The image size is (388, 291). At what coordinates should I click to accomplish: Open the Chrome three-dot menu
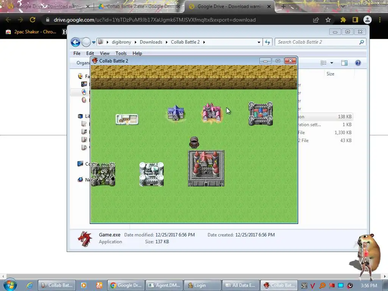[x=380, y=20]
